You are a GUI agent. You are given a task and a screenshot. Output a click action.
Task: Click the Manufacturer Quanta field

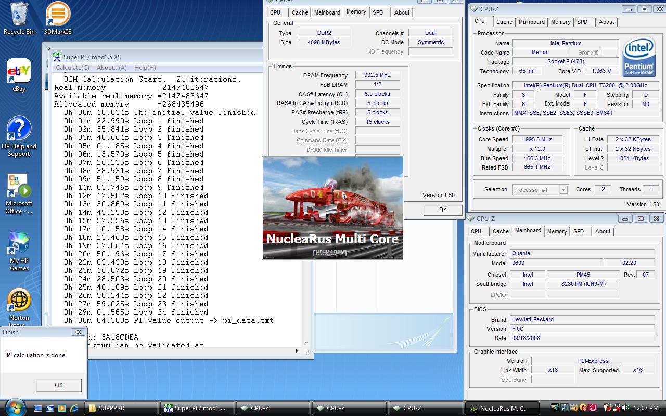(x=582, y=253)
